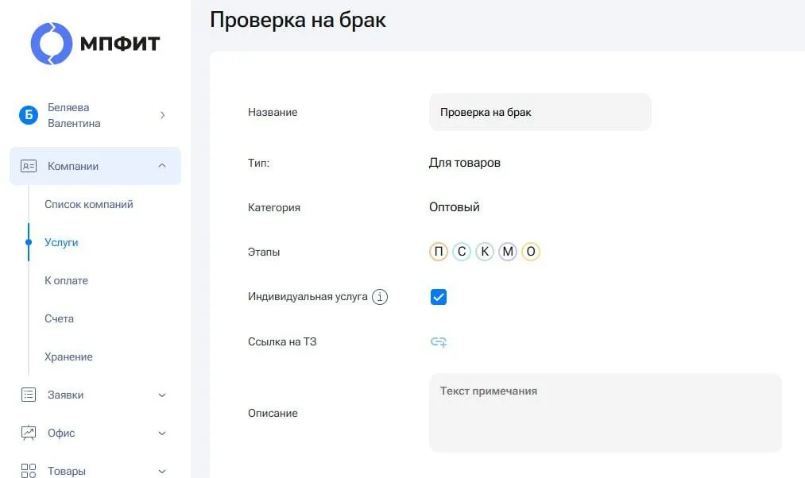Click the Компании menu label

pos(73,166)
